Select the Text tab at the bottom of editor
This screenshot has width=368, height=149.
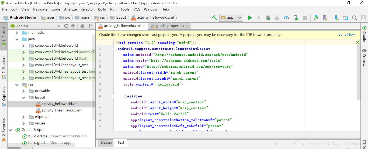pos(121,143)
